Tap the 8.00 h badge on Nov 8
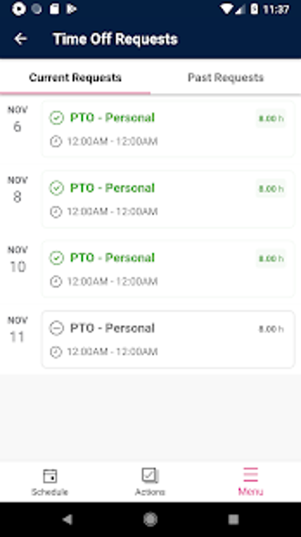 tap(271, 189)
